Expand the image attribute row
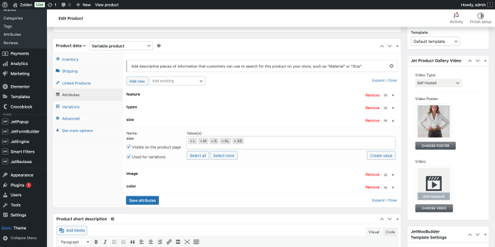The height and width of the screenshot is (247, 495). 393,175
